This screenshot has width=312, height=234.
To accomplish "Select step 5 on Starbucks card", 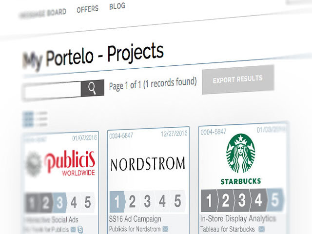I will pyautogui.click(x=275, y=199).
